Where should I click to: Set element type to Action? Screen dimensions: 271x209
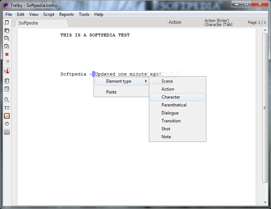(177, 89)
